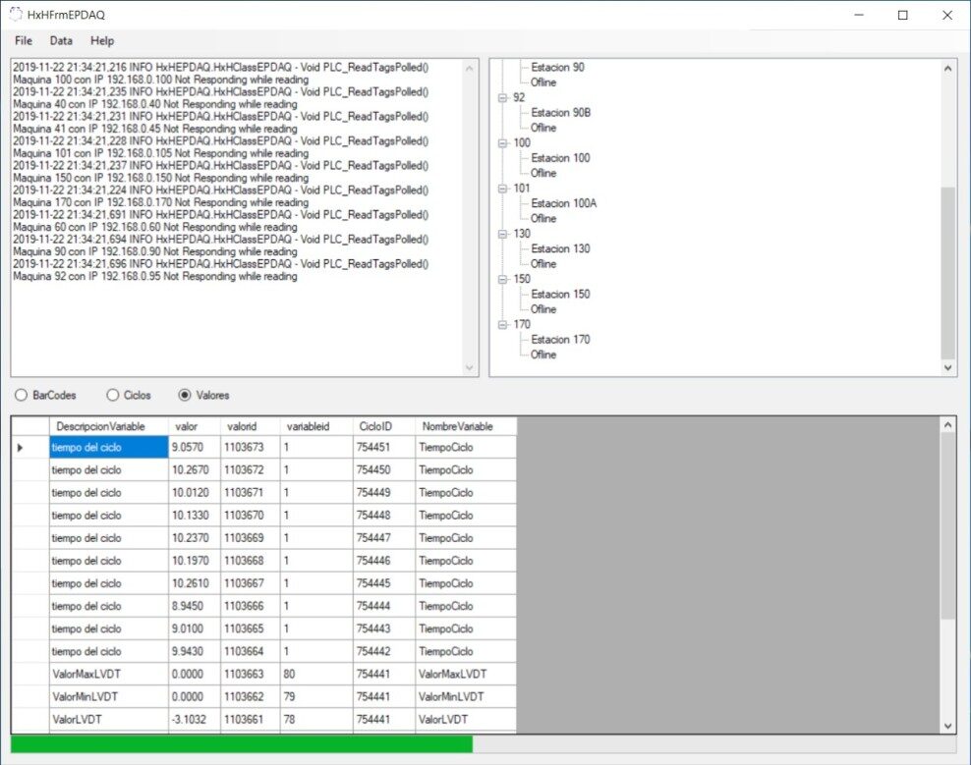
Task: Sort by variableid column header
Action: (x=316, y=426)
